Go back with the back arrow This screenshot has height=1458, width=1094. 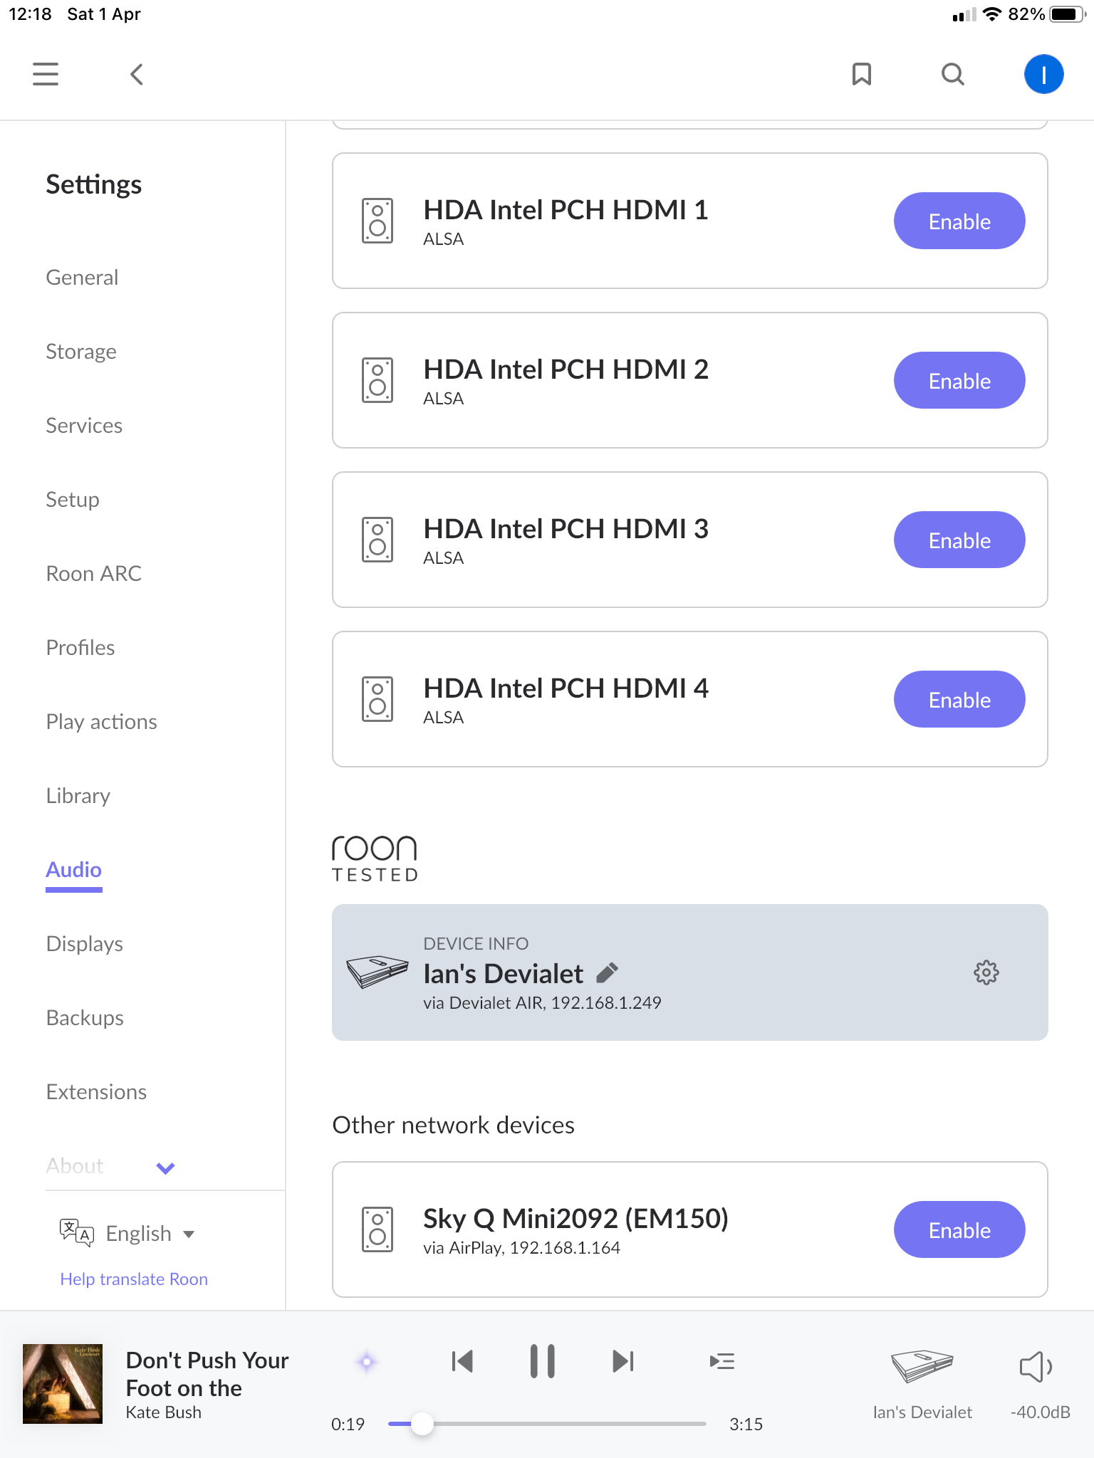point(137,74)
